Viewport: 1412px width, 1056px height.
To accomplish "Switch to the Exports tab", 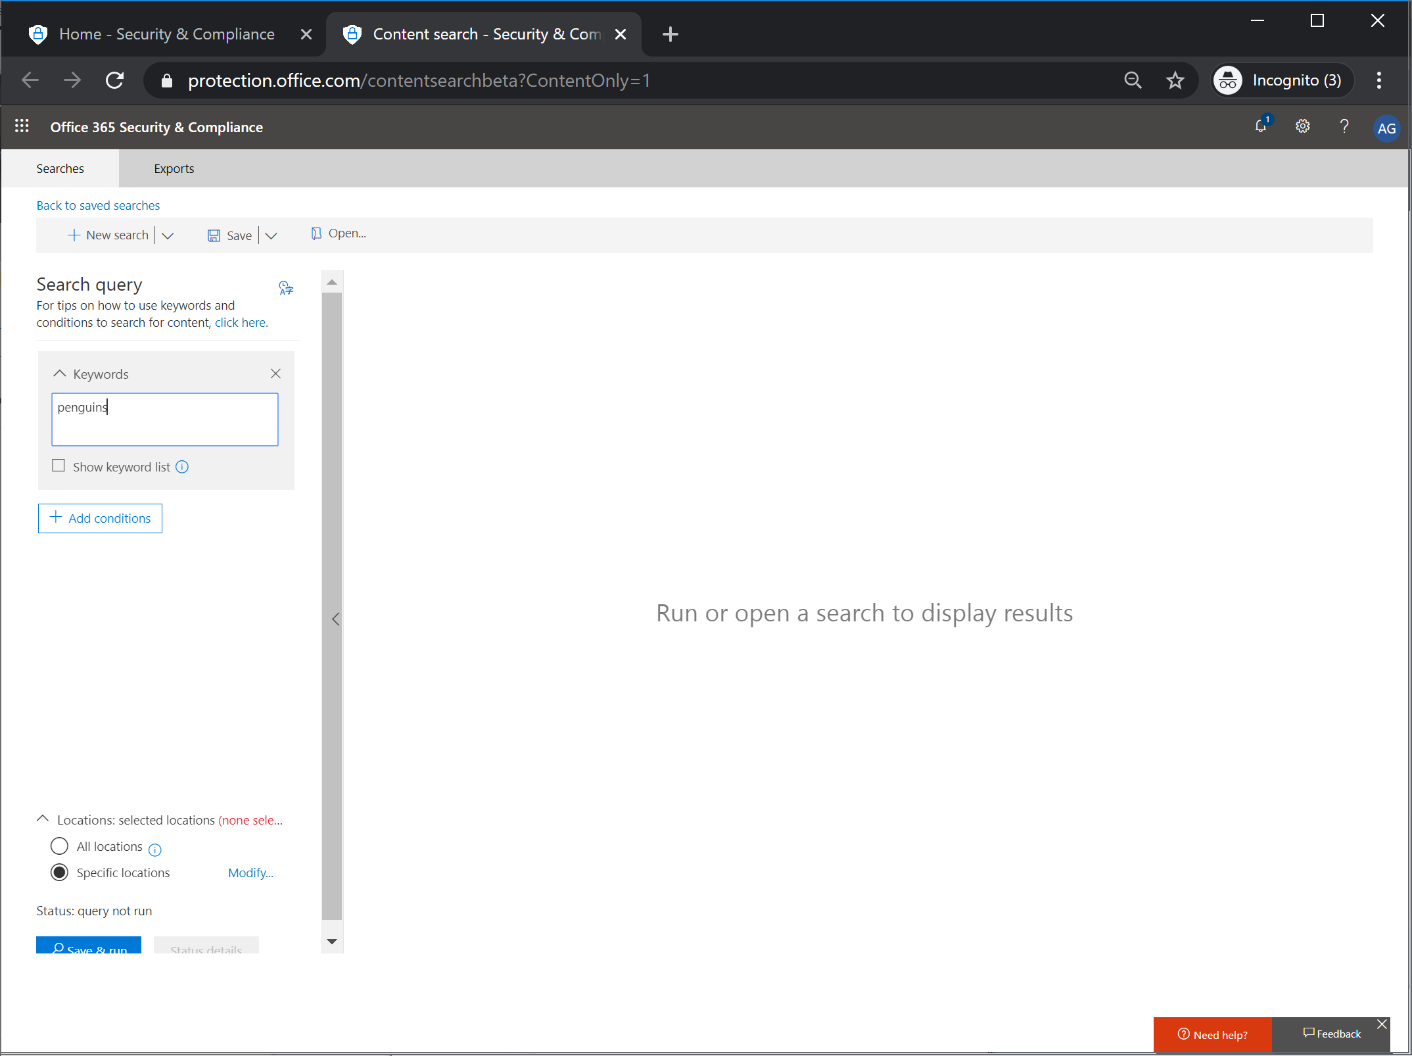I will [174, 168].
